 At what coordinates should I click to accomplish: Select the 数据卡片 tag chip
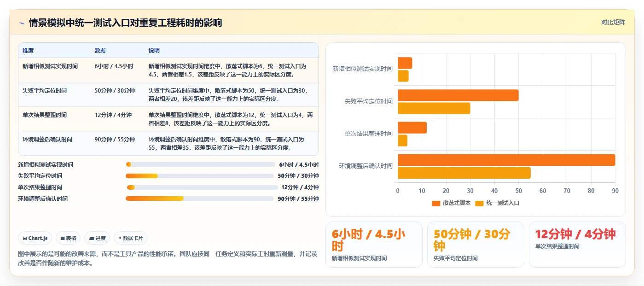[131, 238]
